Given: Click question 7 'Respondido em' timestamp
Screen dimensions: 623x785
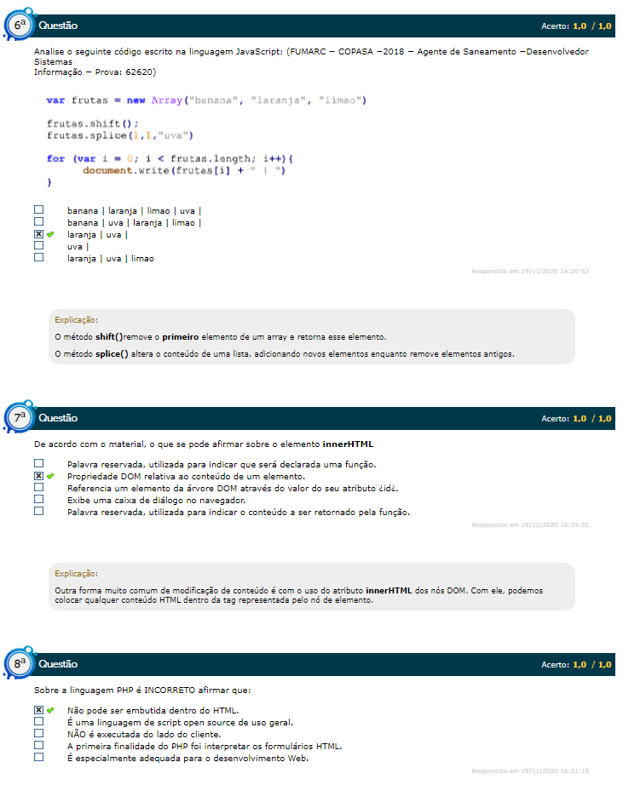Looking at the screenshot, I should [x=530, y=524].
